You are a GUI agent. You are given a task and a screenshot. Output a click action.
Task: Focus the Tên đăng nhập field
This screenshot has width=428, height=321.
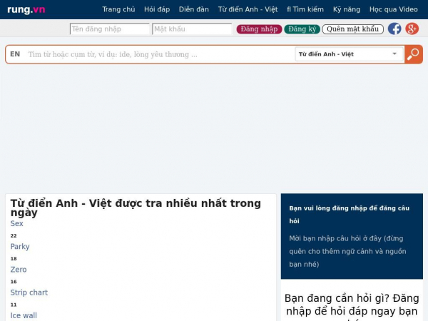pyautogui.click(x=109, y=29)
